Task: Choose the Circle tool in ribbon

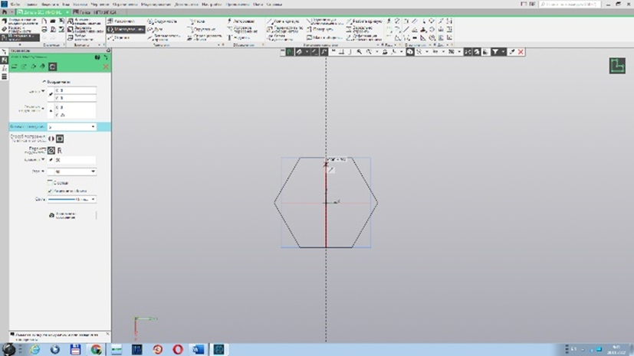Action: click(x=162, y=21)
